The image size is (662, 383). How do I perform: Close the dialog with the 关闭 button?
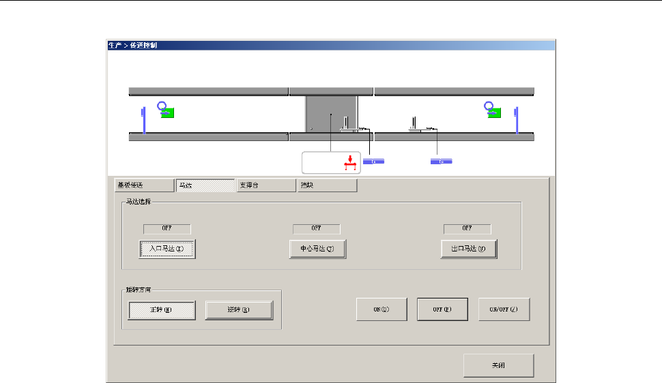[x=499, y=365]
